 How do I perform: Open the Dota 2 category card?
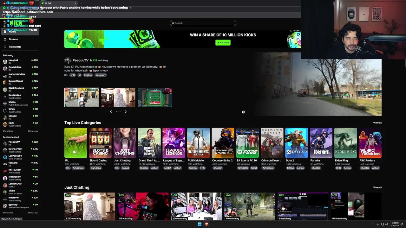[297, 143]
